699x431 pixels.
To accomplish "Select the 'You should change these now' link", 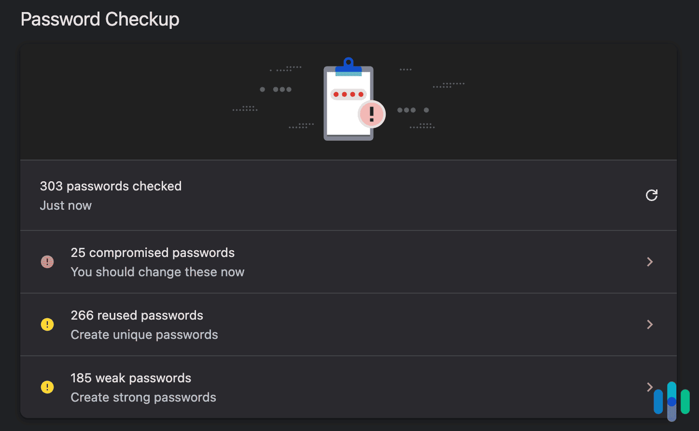I will click(157, 272).
